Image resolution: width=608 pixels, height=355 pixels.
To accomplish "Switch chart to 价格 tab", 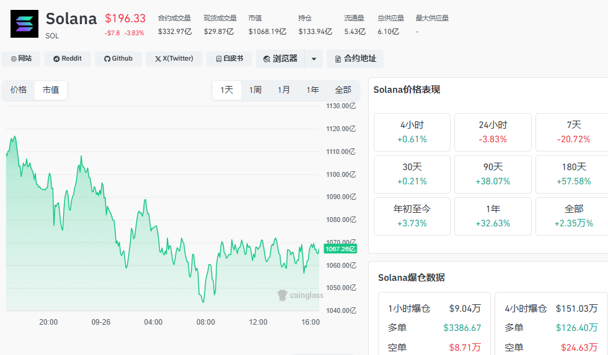I will (x=19, y=90).
